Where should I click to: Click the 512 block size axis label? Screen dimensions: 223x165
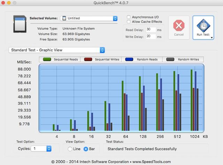(177, 137)
